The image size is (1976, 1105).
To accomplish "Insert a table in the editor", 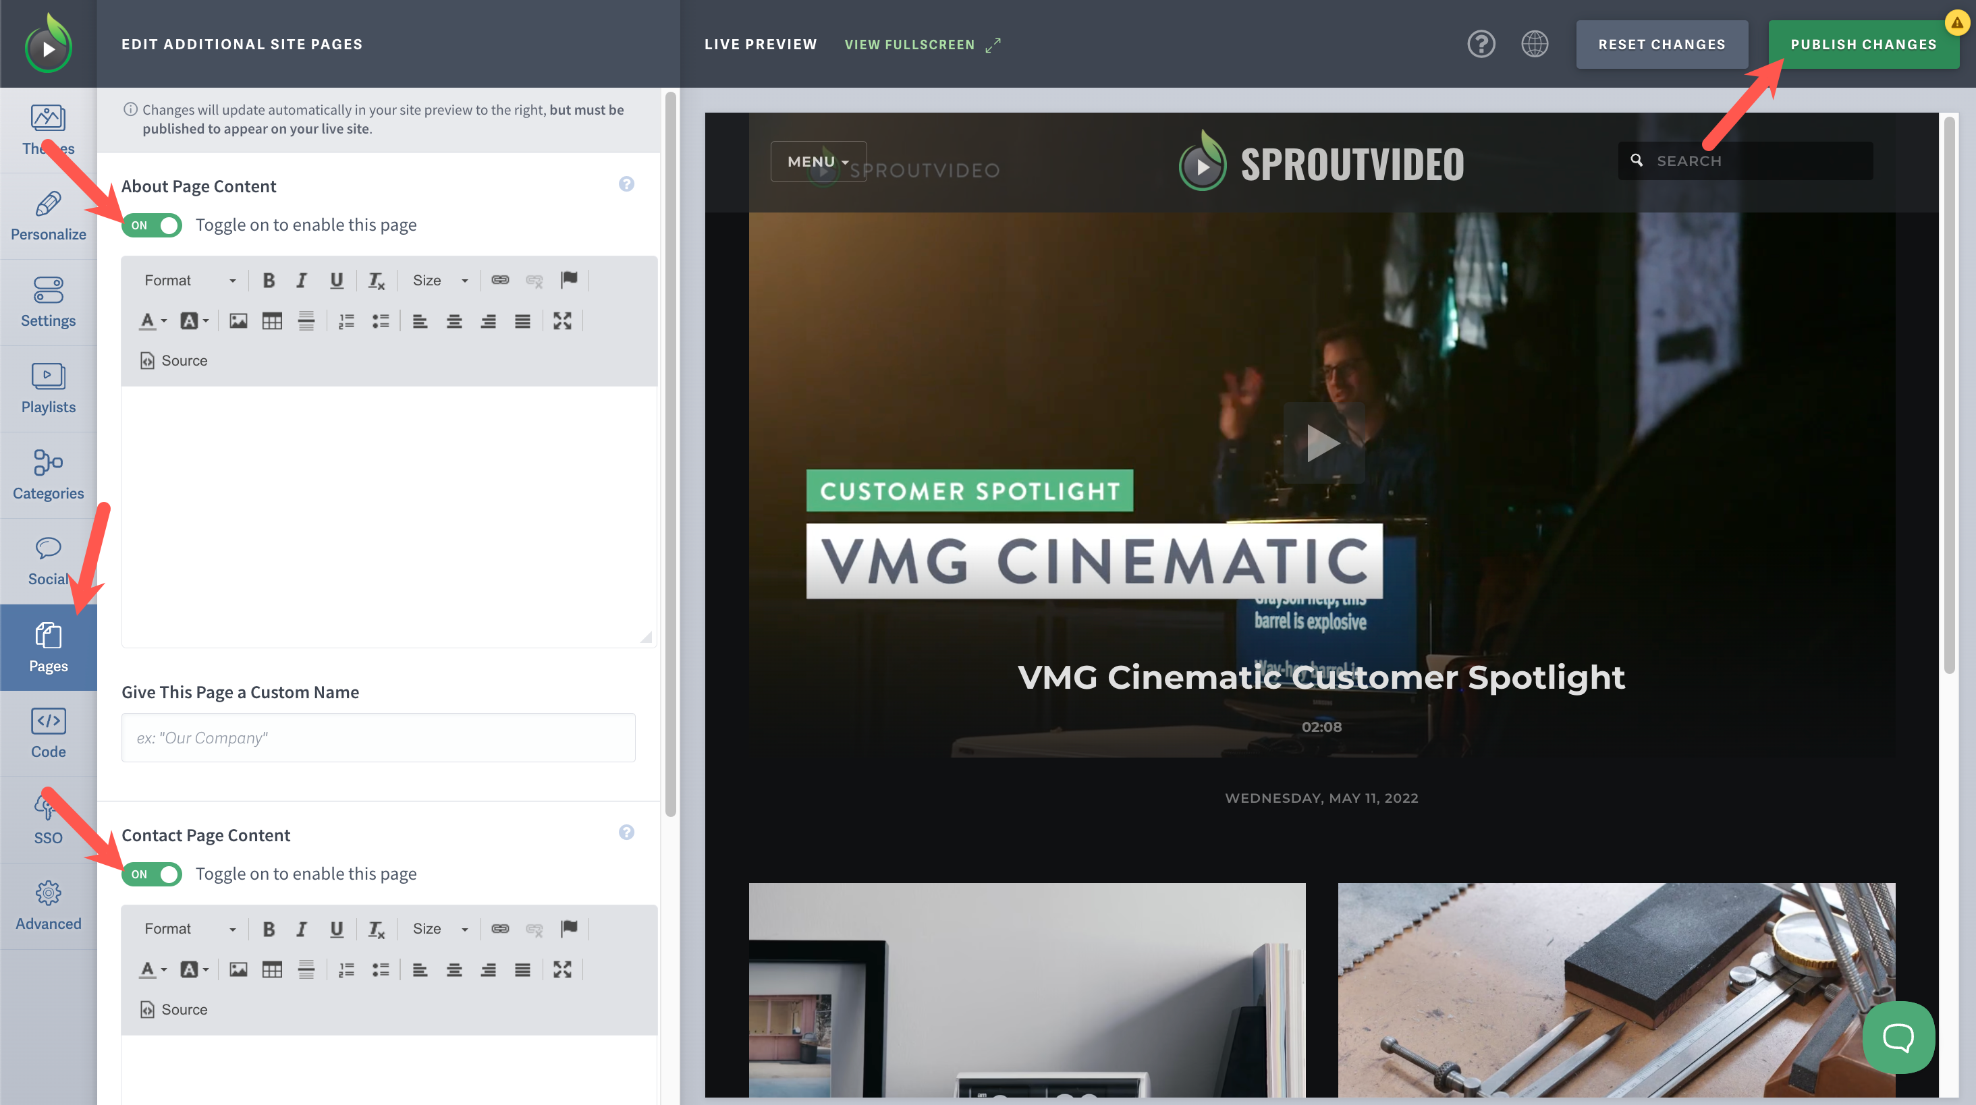I will click(x=271, y=320).
